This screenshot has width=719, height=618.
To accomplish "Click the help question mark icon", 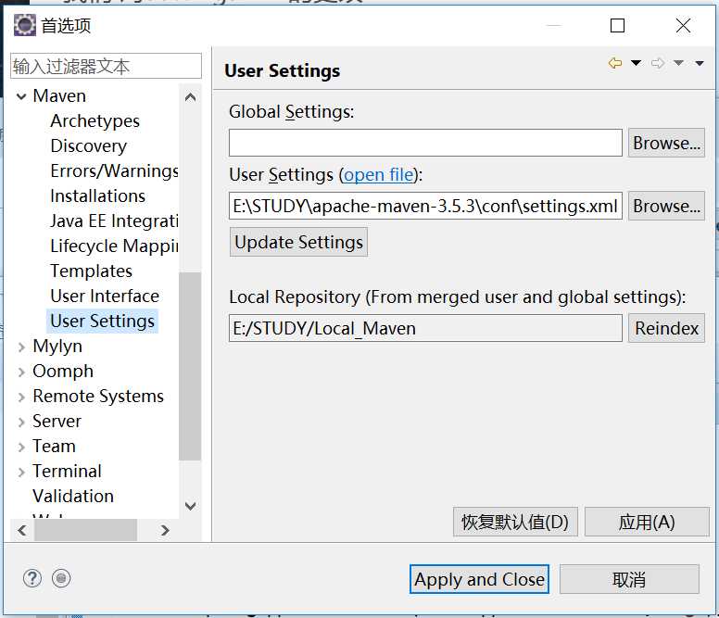I will click(32, 578).
